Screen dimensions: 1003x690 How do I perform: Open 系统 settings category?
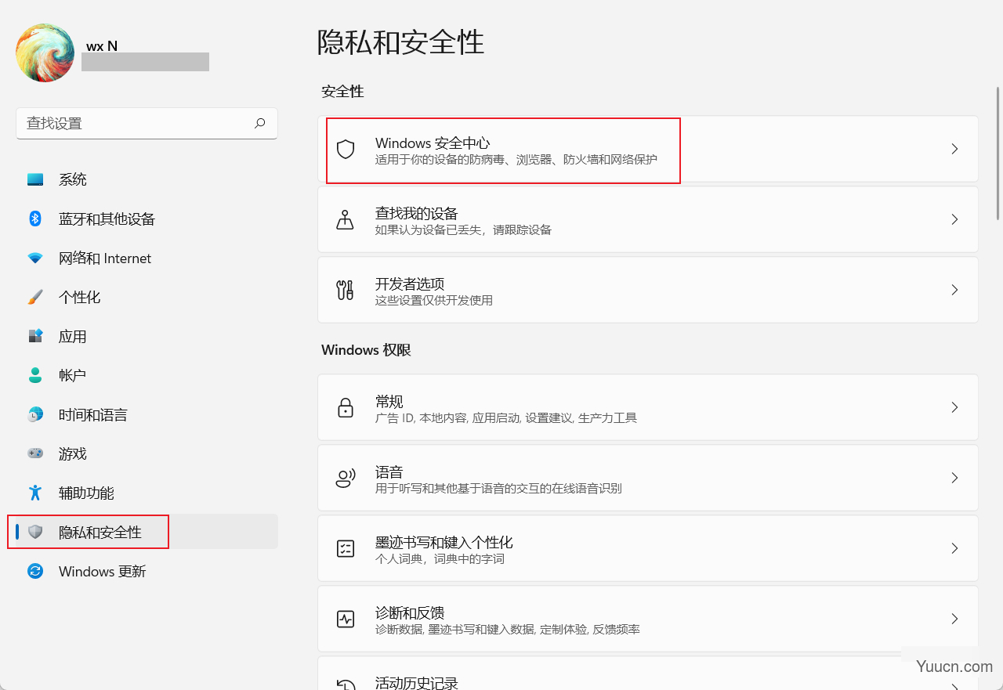147,179
